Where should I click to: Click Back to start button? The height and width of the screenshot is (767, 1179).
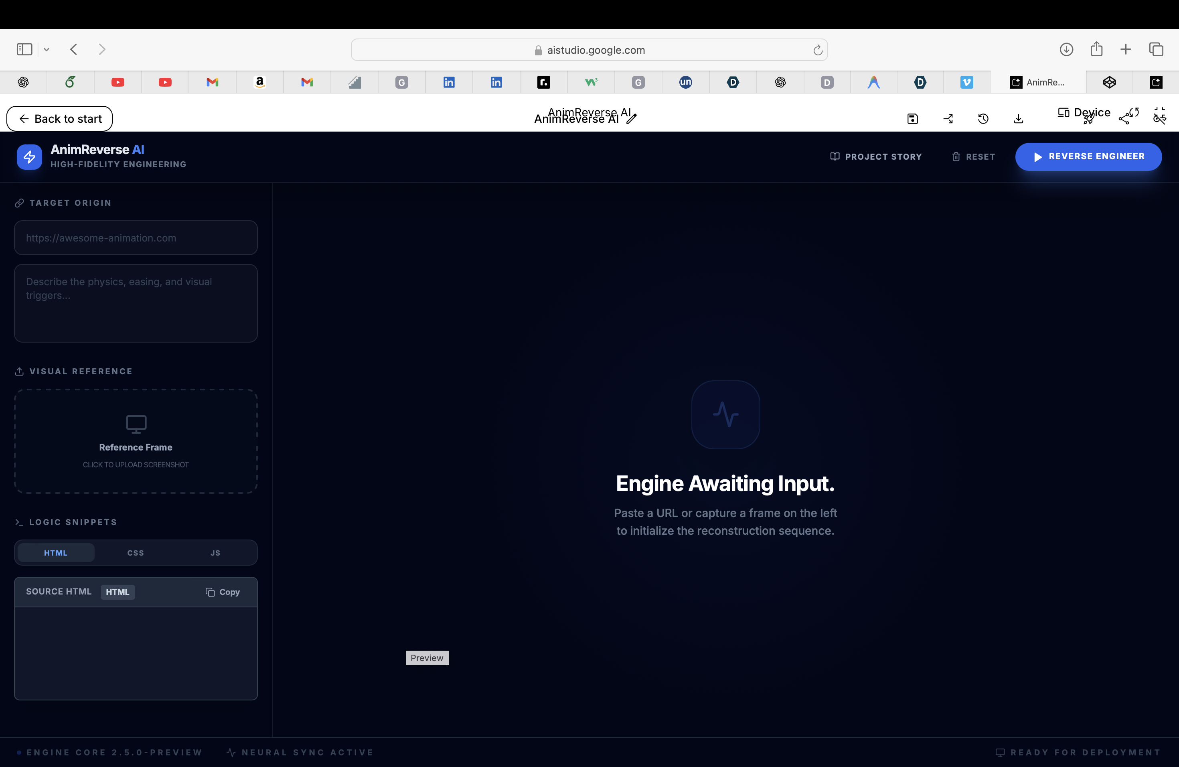click(59, 119)
